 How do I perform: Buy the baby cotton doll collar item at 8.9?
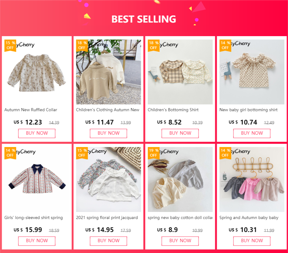pyautogui.click(x=180, y=241)
